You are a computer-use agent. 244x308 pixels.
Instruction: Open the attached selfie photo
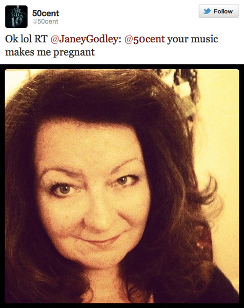click(122, 186)
